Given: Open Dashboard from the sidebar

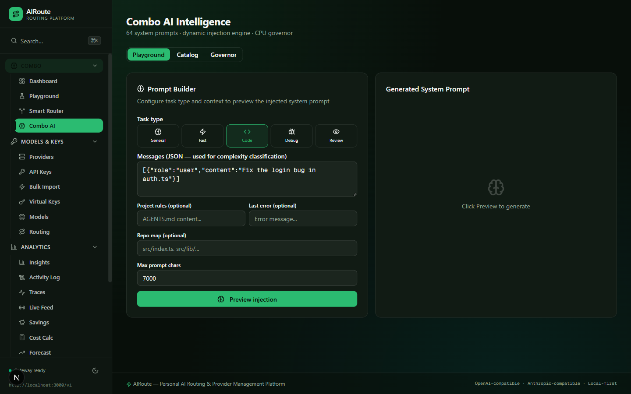Looking at the screenshot, I should click(x=59, y=81).
